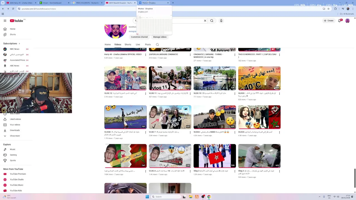Switch to the channel Home tab
The height and width of the screenshot is (200, 356).
[108, 44]
